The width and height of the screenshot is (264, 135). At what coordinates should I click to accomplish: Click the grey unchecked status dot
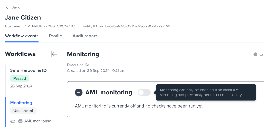click(255, 55)
